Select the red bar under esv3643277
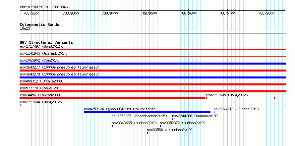 pyautogui.click(x=153, y=71)
